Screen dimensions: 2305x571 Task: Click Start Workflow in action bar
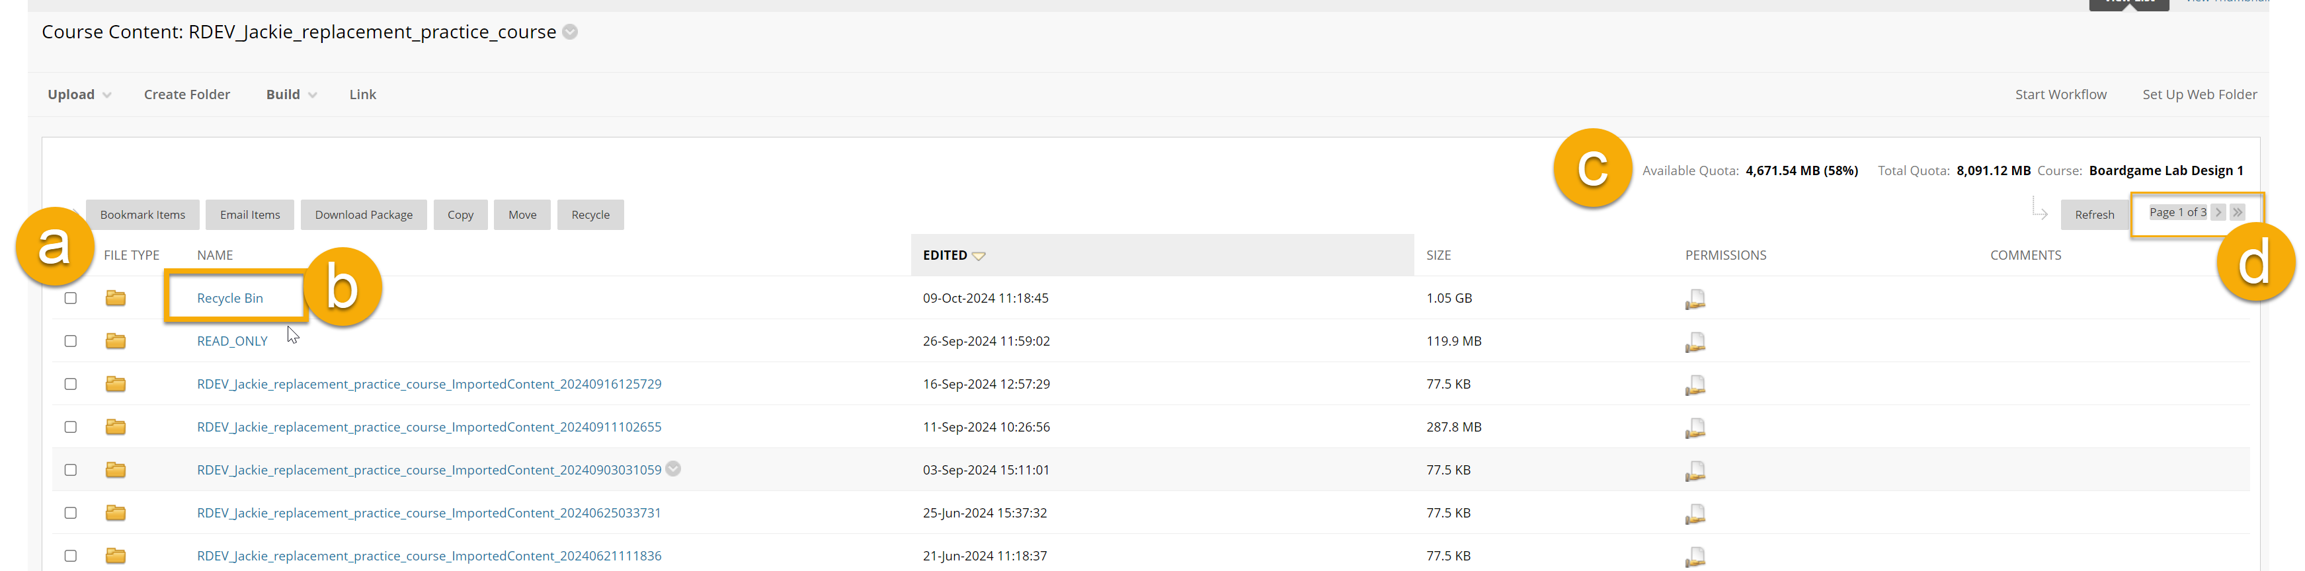(x=2060, y=94)
